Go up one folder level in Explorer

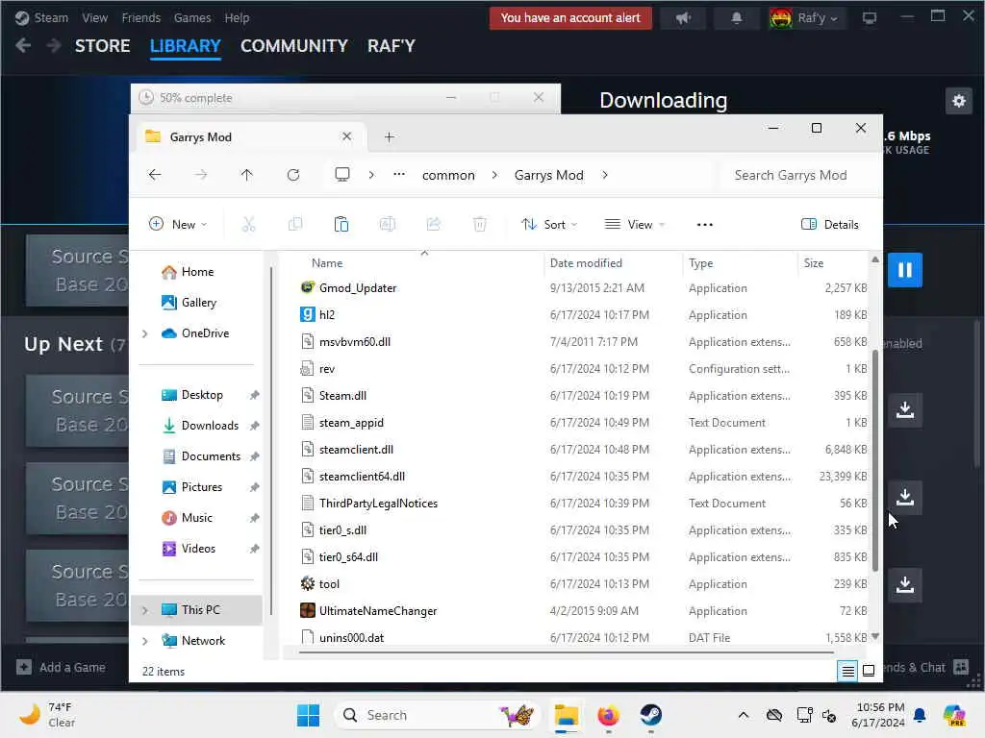click(247, 175)
